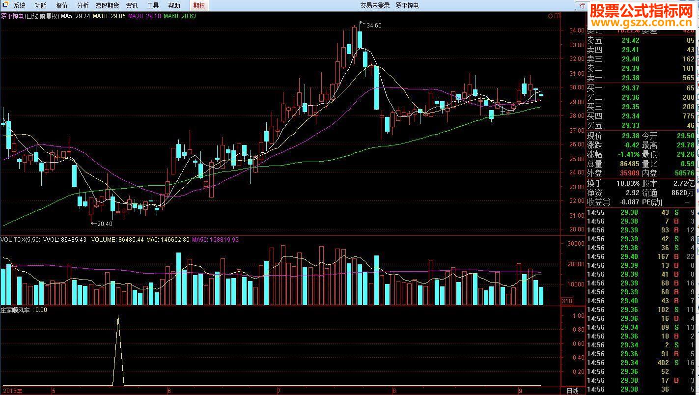Select the MA5: 29.74 indicator label
Screen dimensions: 699x395
pos(76,16)
